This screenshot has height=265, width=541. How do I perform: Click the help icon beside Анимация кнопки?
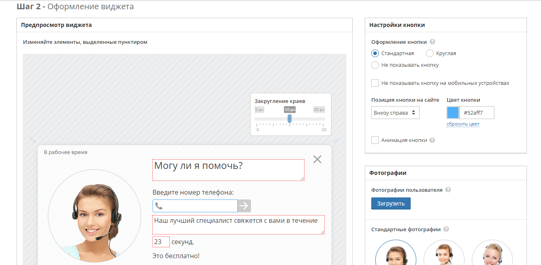pos(432,140)
